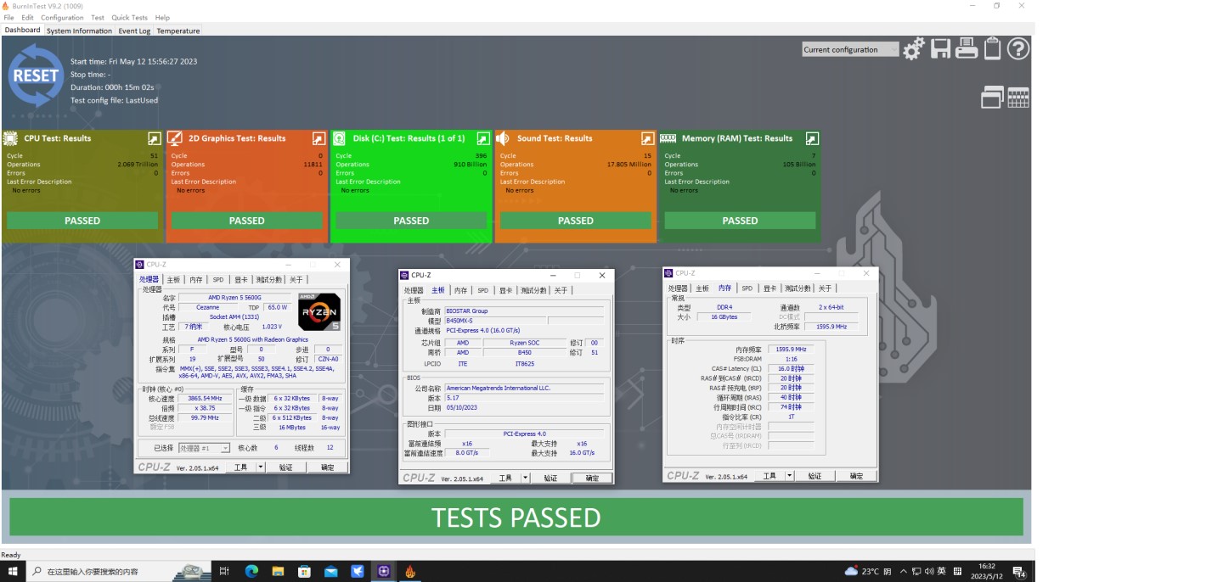Open the Configuration menu
The height and width of the screenshot is (582, 1212).
click(x=62, y=18)
